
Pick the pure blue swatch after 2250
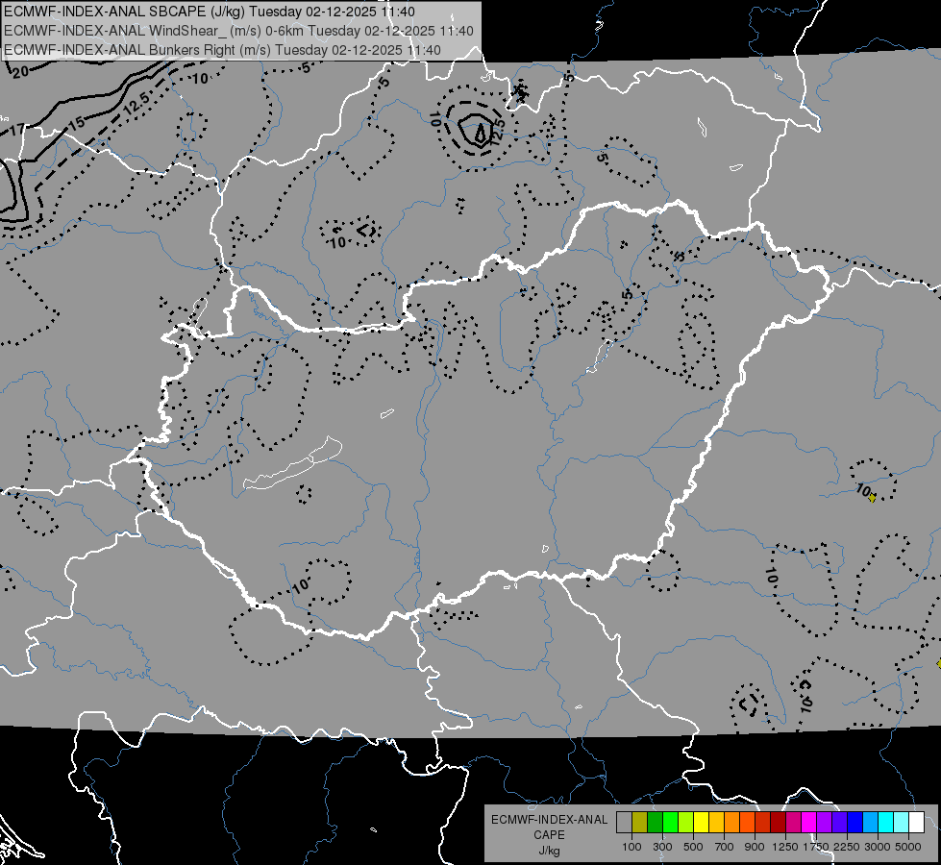click(855, 822)
